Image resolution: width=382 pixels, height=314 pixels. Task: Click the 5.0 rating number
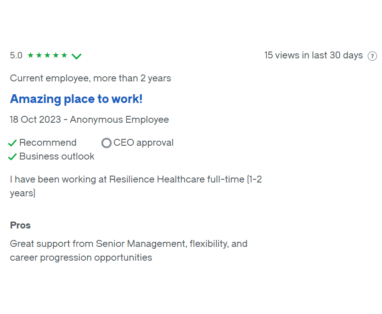16,56
